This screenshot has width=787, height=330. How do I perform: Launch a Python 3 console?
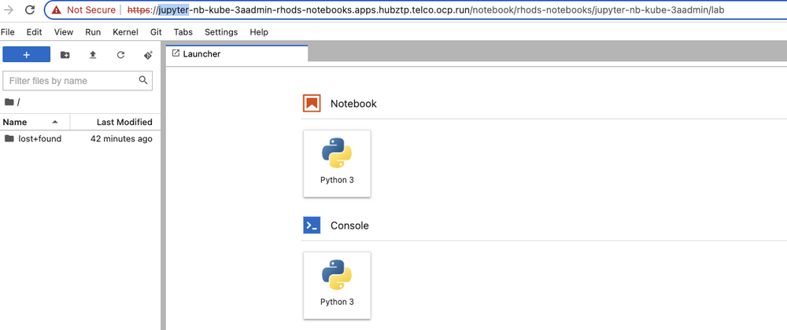pos(337,284)
